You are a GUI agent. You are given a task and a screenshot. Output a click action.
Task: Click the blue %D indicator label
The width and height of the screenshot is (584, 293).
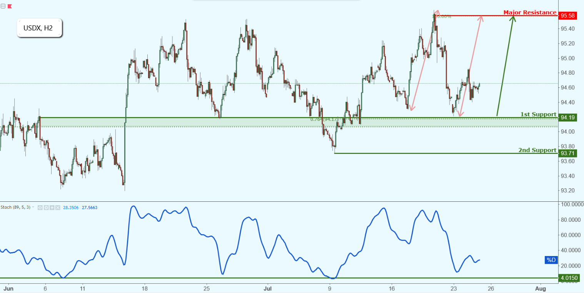point(551,260)
